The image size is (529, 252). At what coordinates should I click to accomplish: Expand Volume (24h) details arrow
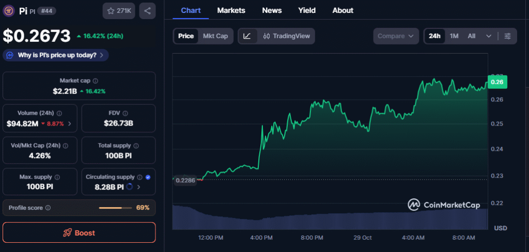(x=70, y=124)
